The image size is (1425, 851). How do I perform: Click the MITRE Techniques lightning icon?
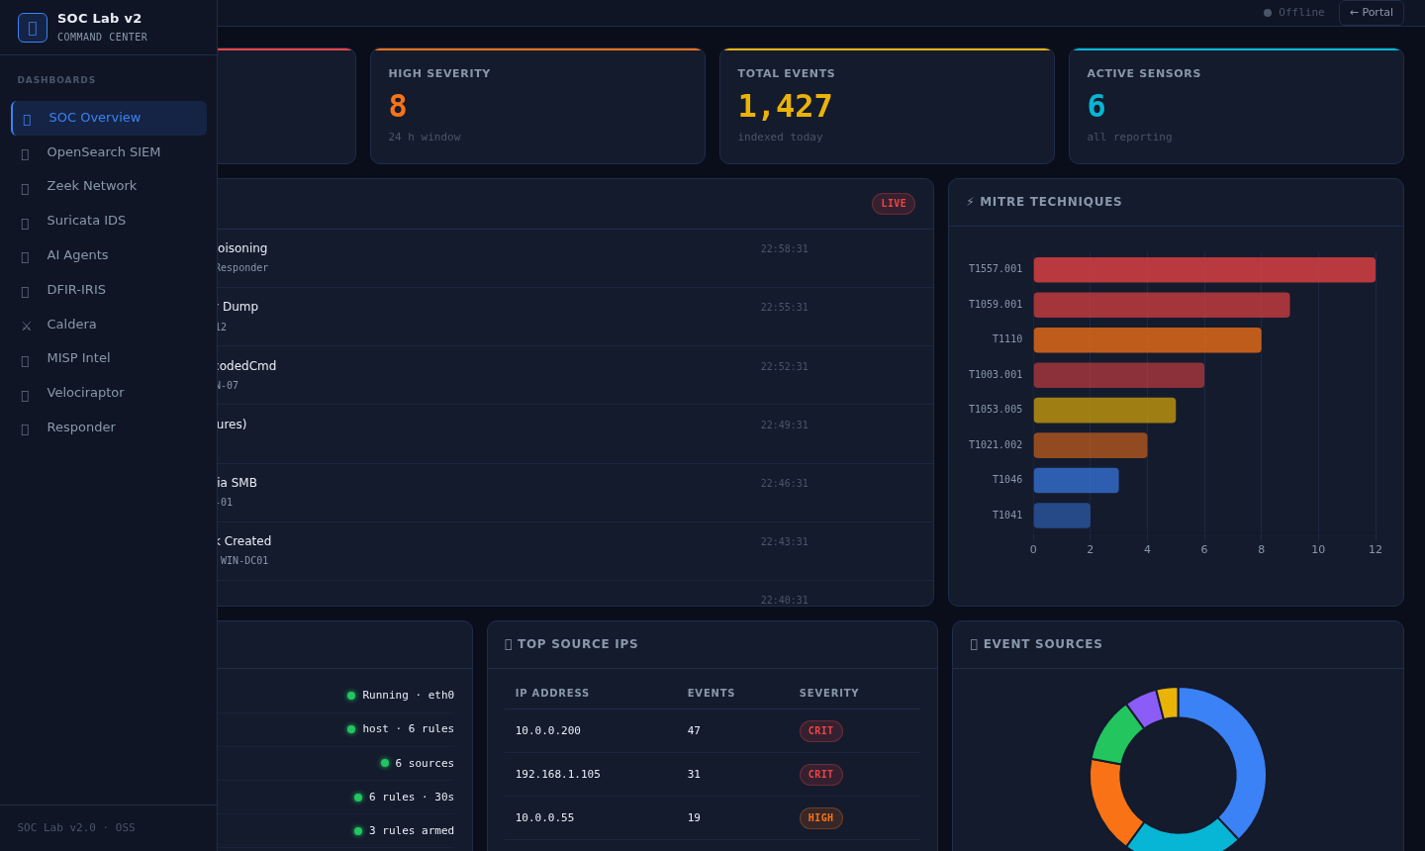(x=969, y=201)
